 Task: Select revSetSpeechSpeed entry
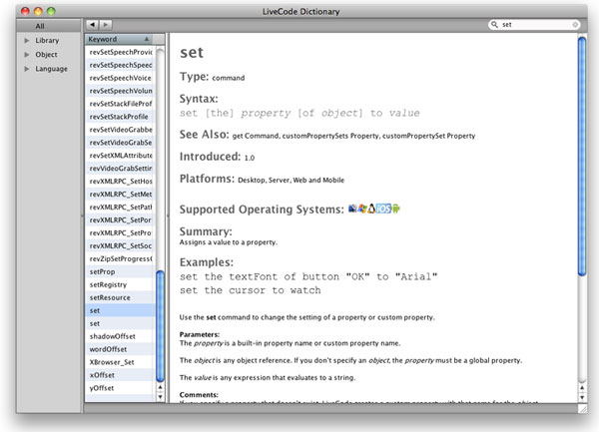coord(120,65)
